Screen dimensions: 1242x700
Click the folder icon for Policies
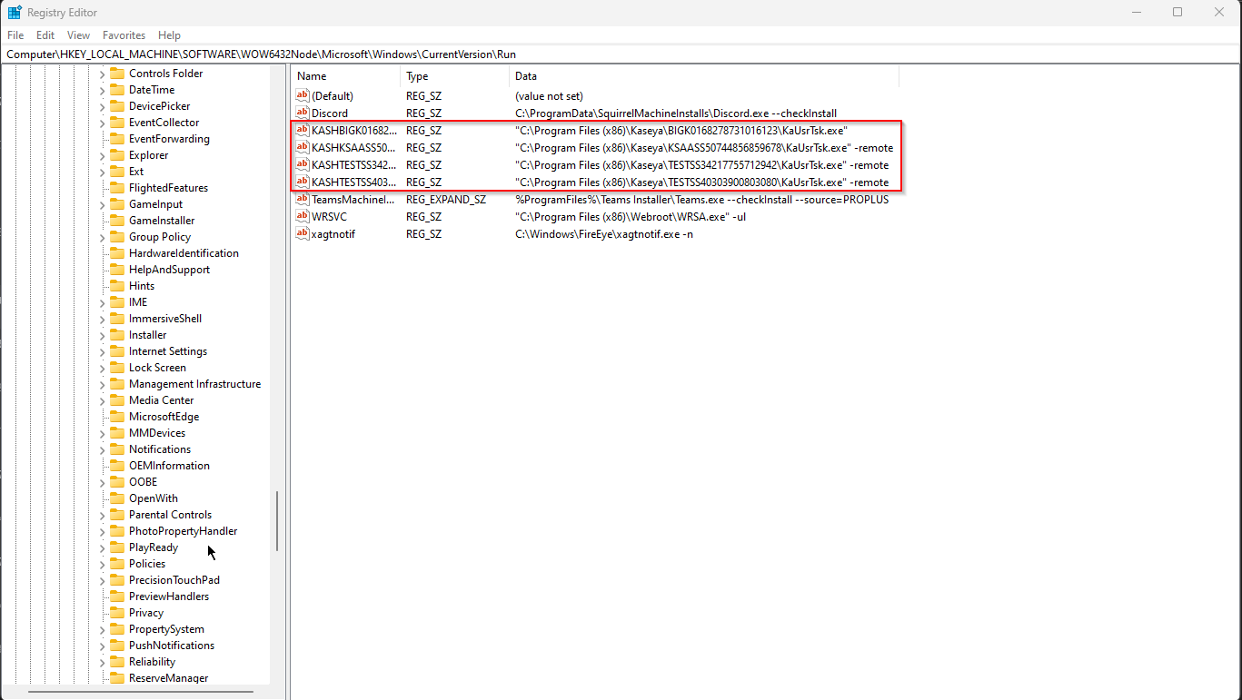(119, 563)
